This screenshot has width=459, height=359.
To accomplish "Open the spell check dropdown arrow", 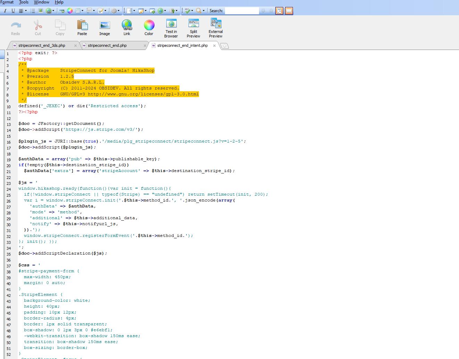I will 192,11.
